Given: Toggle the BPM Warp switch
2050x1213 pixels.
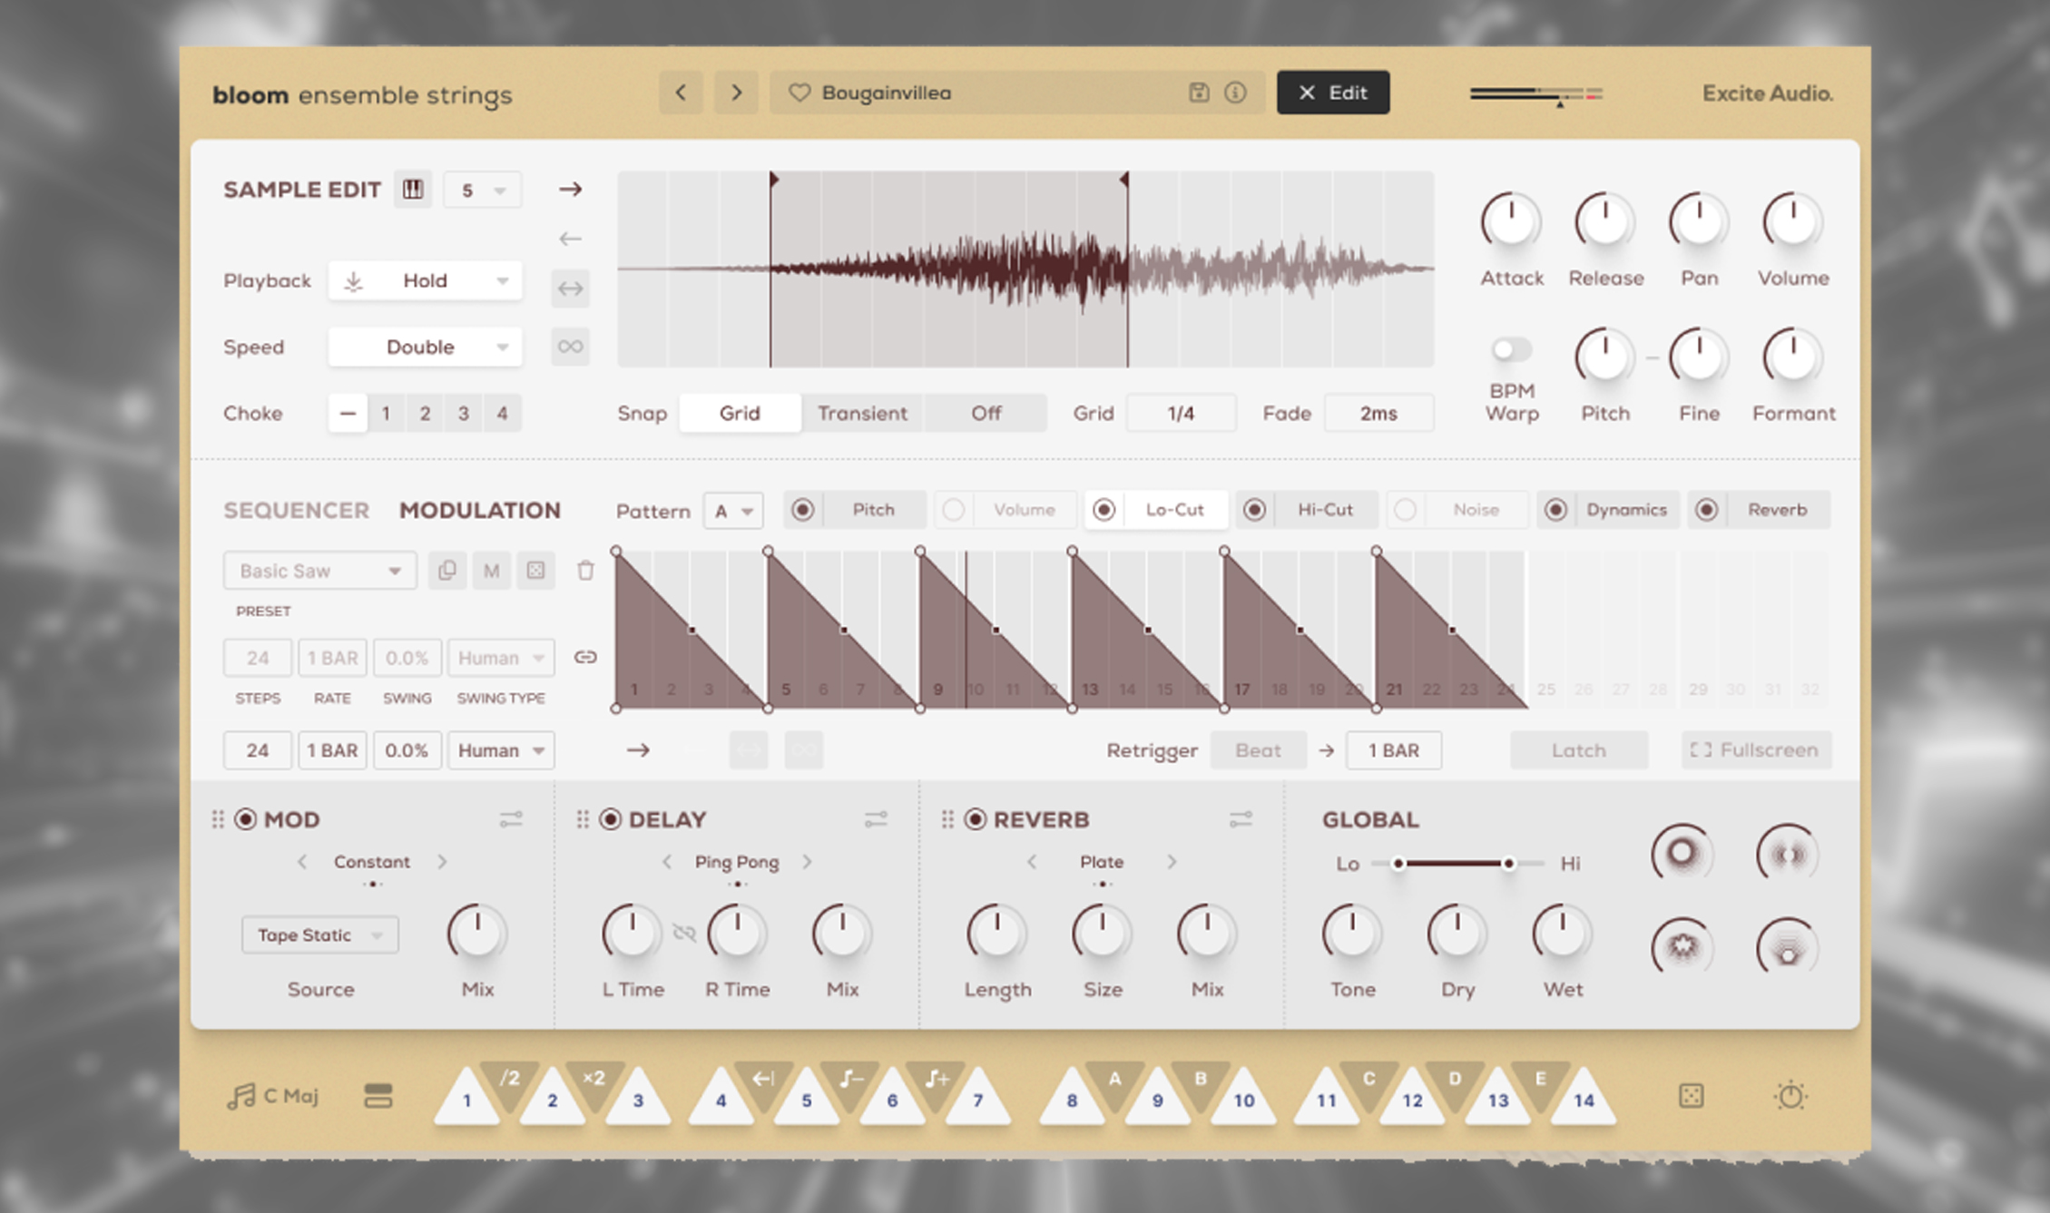Looking at the screenshot, I should [x=1511, y=349].
